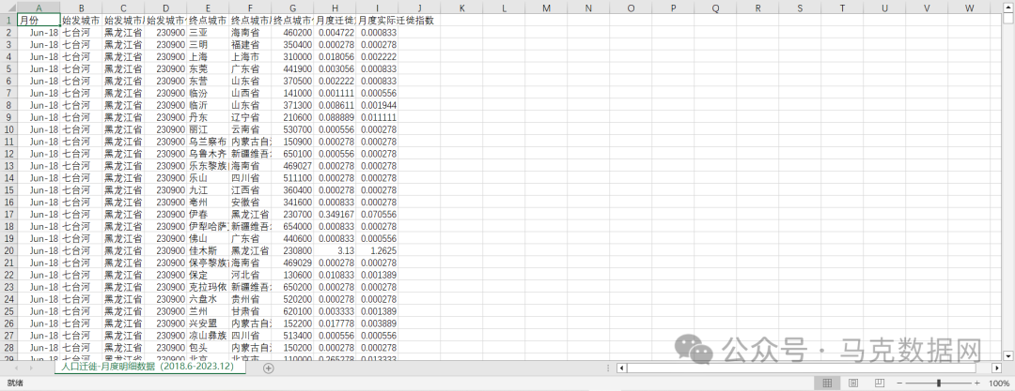Select all cells via the corner button
This screenshot has width=1015, height=391.
point(8,8)
